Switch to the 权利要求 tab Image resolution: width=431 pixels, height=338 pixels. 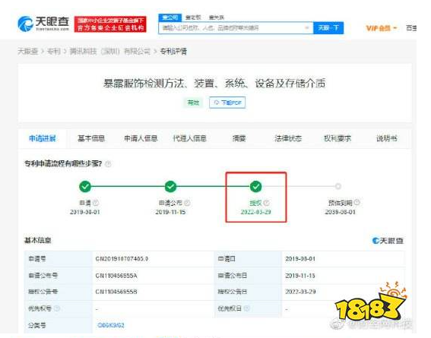pos(338,139)
